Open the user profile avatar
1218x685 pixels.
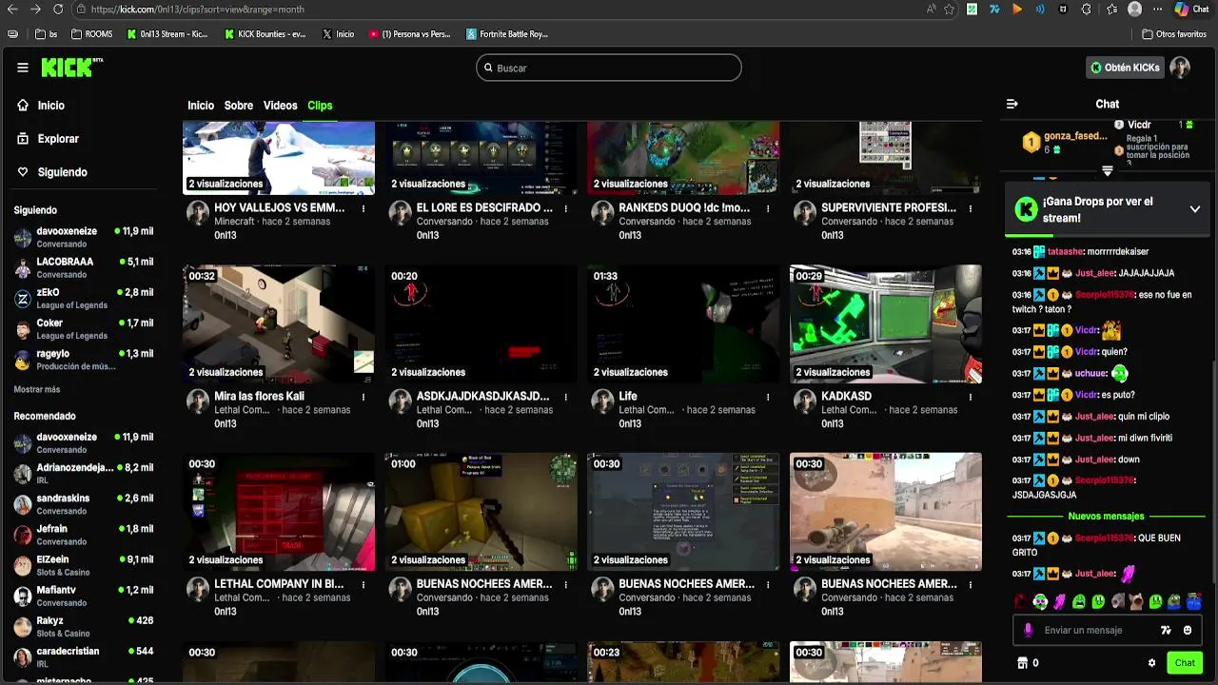pyautogui.click(x=1180, y=68)
